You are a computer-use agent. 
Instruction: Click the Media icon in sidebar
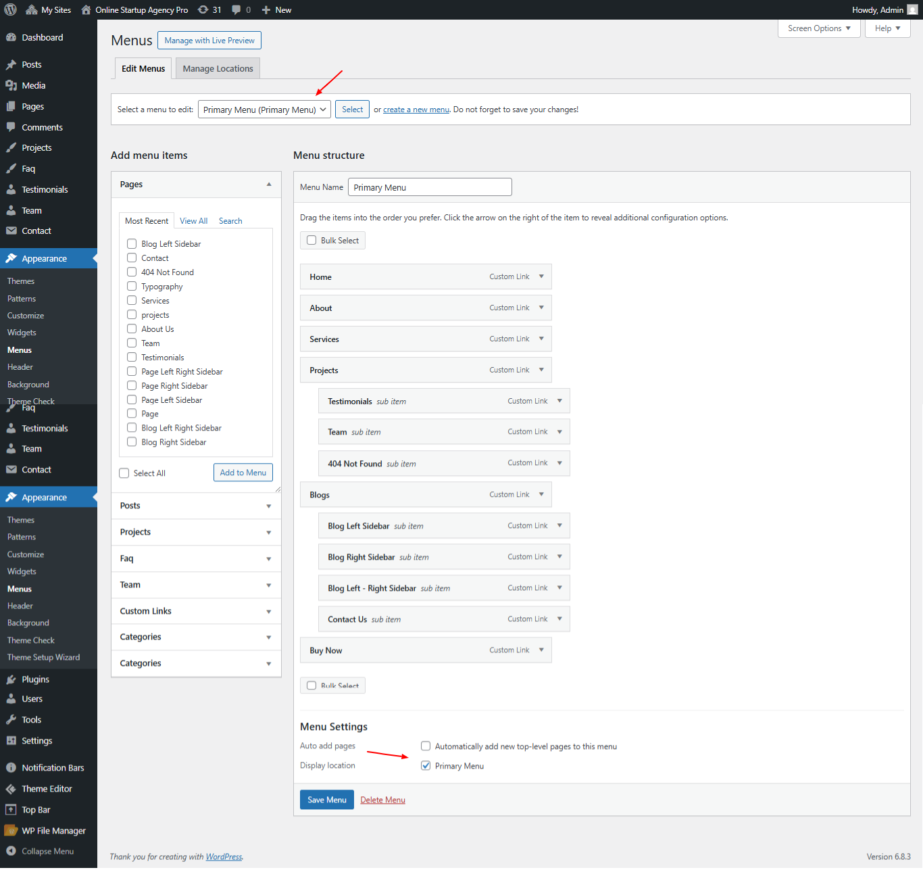[11, 85]
